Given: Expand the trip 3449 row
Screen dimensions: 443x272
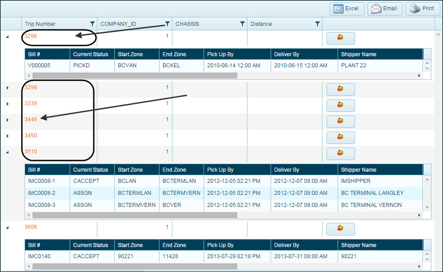Looking at the screenshot, I should pyautogui.click(x=7, y=120).
